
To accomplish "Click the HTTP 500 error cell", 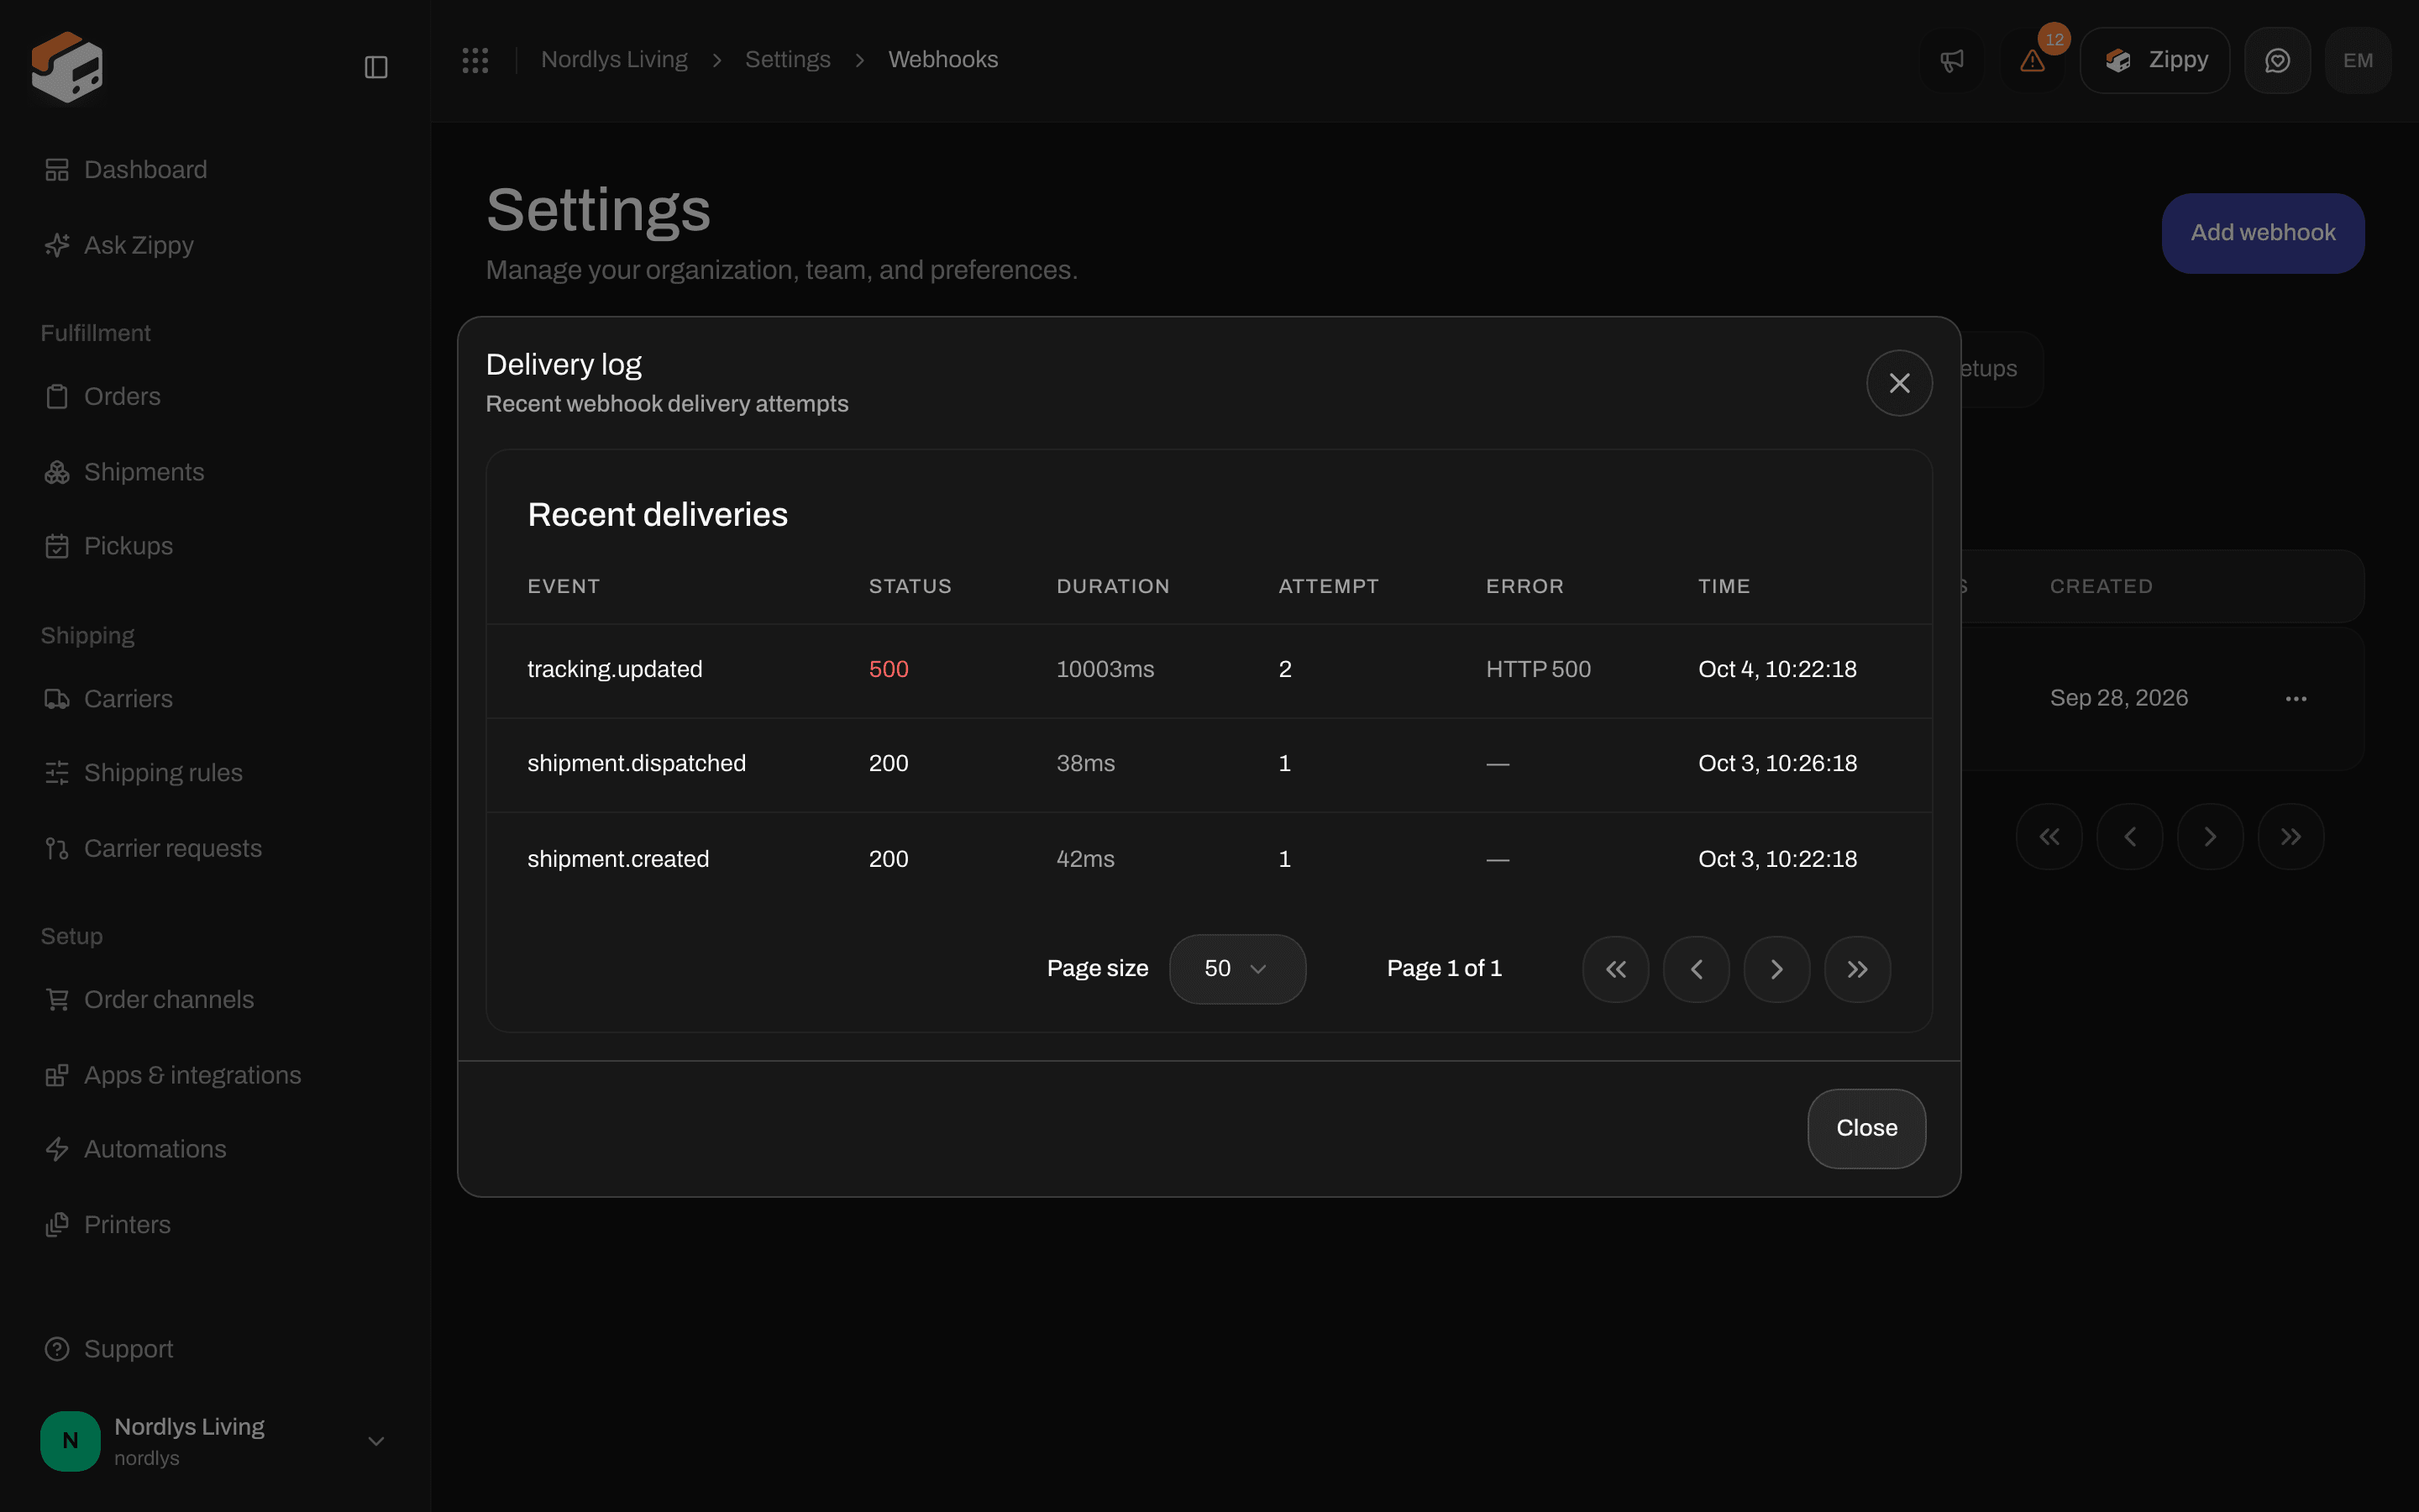I will click(x=1539, y=669).
